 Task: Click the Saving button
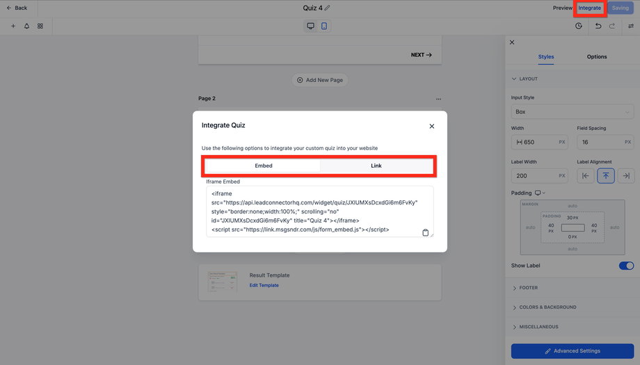620,8
